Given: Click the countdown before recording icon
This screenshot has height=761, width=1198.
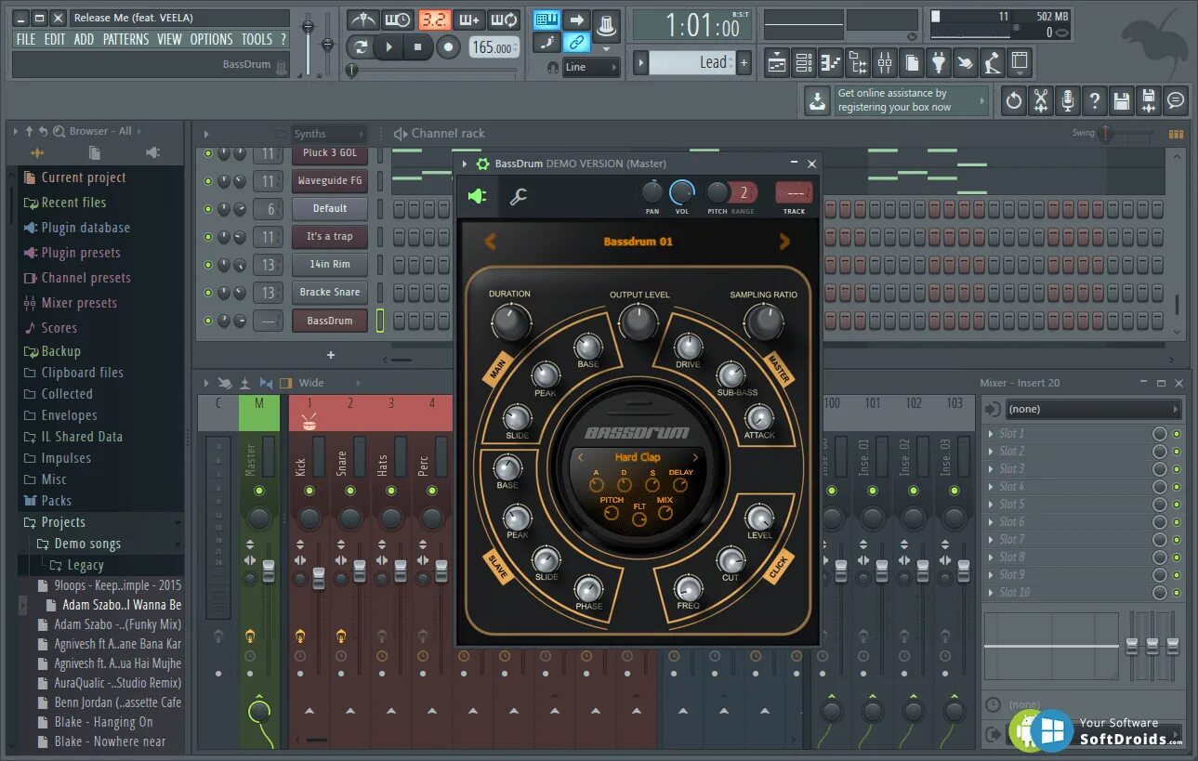Looking at the screenshot, I should coord(433,20).
